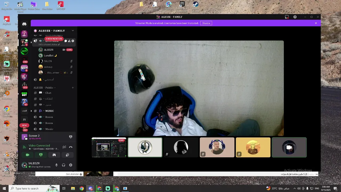
Task: Select the muted dark-avatar participant tile
Action: pos(181,147)
